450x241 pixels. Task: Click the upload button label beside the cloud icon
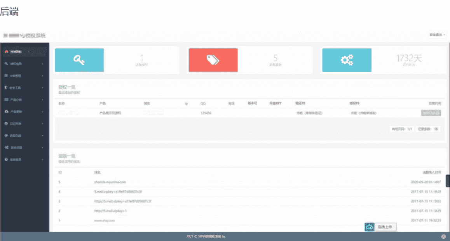[385, 227]
